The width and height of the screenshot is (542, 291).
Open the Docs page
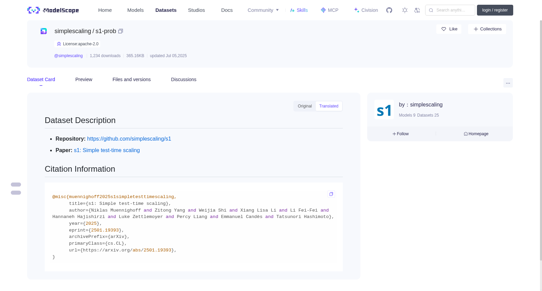(x=227, y=10)
